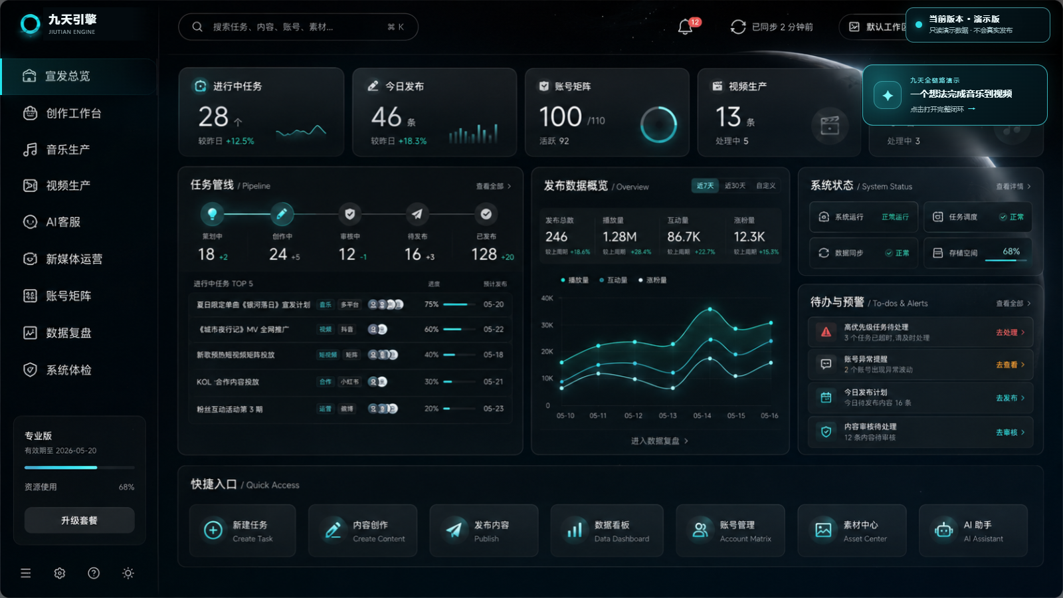Expand 查看详情 in System Status
1063x598 pixels.
[1013, 187]
